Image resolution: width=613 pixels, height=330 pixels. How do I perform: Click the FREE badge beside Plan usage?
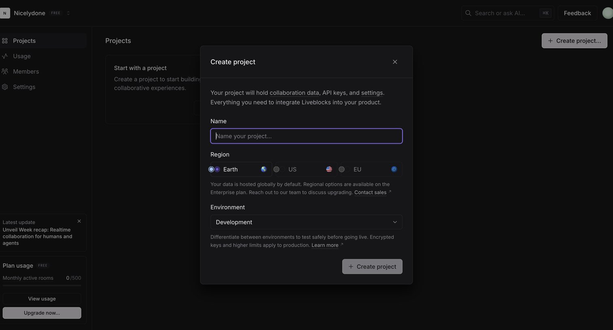tap(43, 266)
